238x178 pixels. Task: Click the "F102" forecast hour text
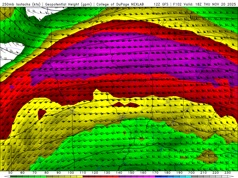point(177,4)
